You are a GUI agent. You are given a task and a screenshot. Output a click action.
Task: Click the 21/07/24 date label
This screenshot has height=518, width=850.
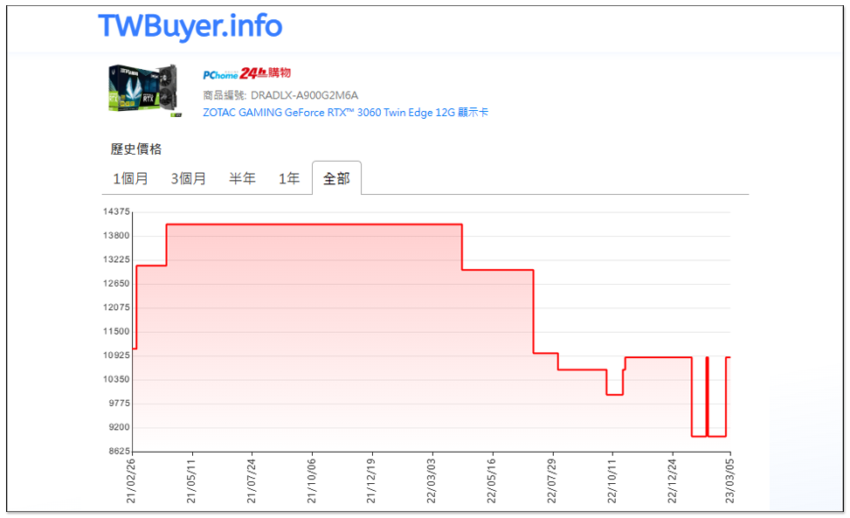point(251,481)
